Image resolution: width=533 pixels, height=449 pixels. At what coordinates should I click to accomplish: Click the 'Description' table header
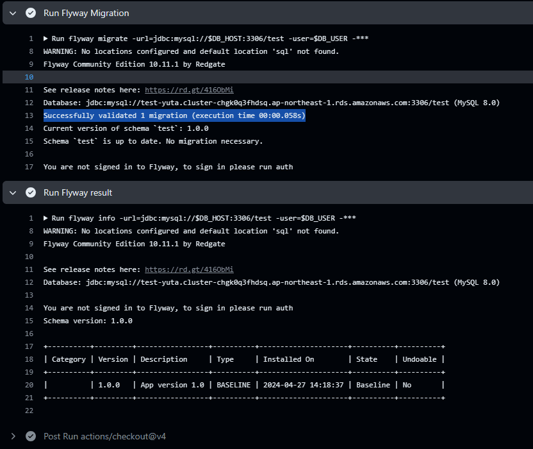[x=164, y=359]
